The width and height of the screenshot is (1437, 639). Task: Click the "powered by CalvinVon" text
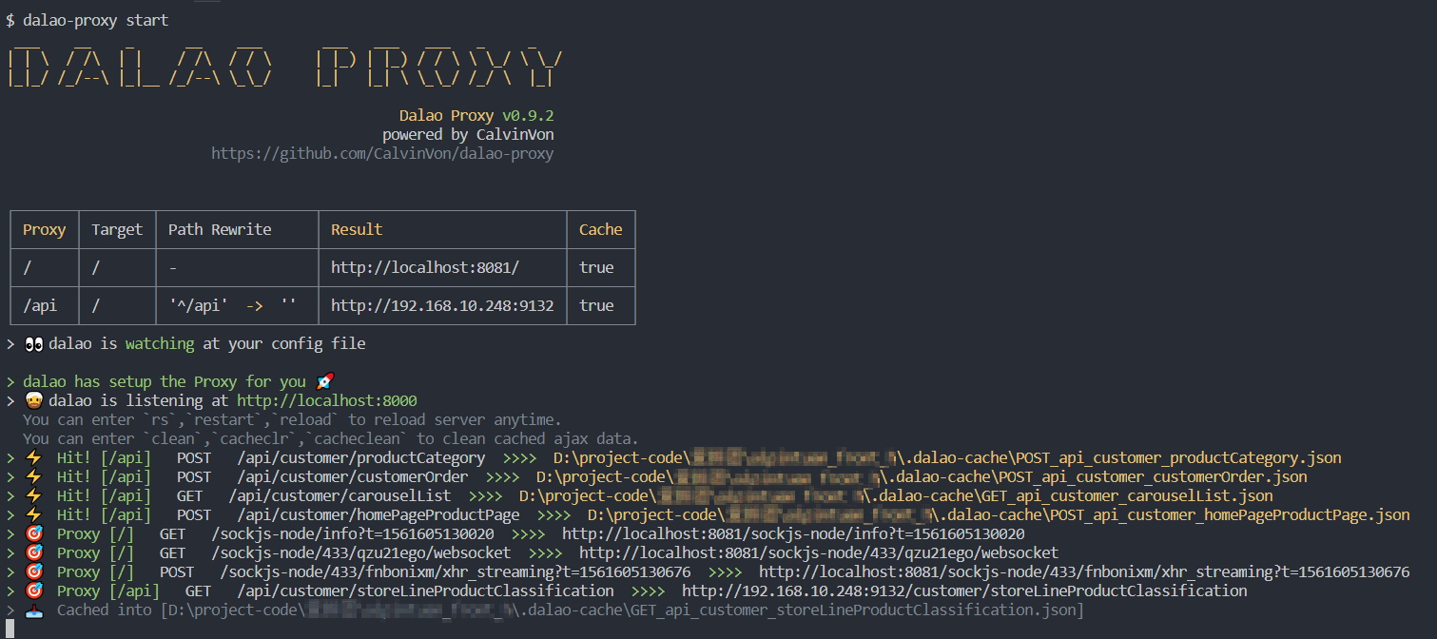[x=468, y=134]
